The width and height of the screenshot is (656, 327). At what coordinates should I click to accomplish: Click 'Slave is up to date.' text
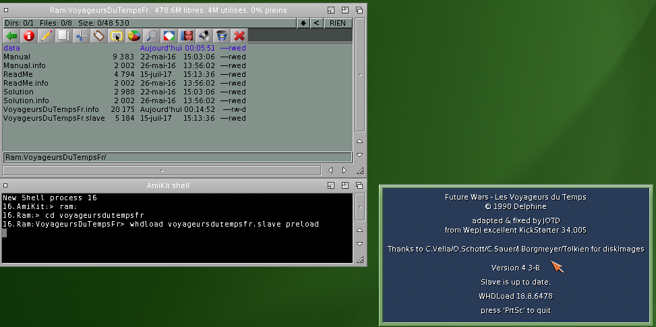[515, 282]
